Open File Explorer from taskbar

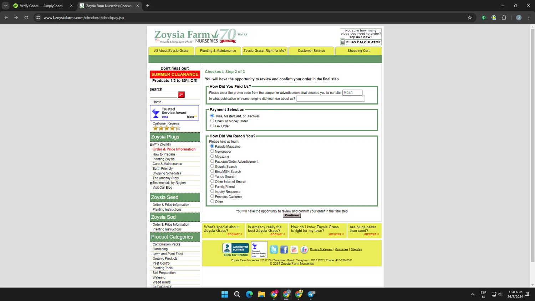pos(261,294)
